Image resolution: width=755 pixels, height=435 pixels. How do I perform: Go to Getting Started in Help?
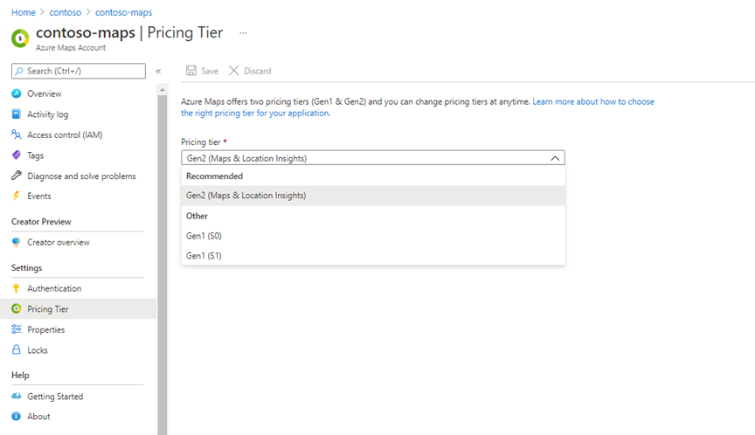coord(55,397)
